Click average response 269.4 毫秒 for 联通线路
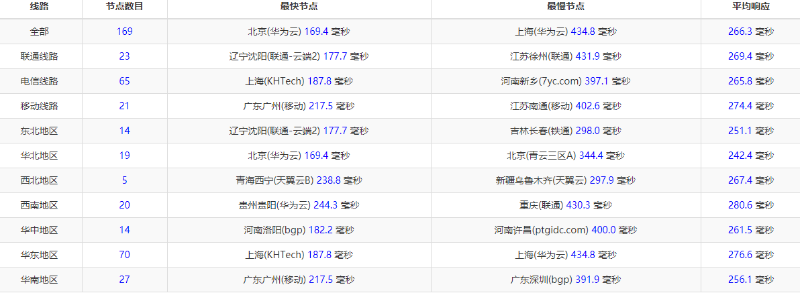This screenshot has width=800, height=295. (x=751, y=56)
